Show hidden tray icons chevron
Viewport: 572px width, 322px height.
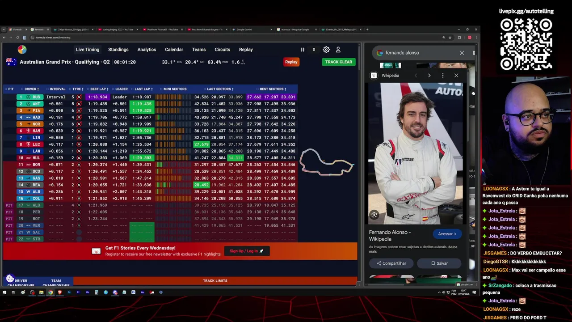coord(439,292)
